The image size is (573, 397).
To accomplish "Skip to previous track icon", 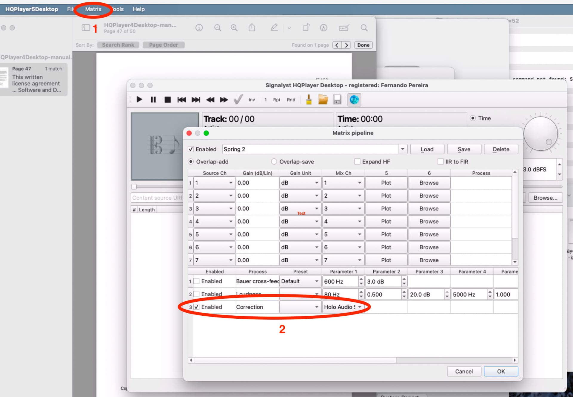I will [x=181, y=100].
